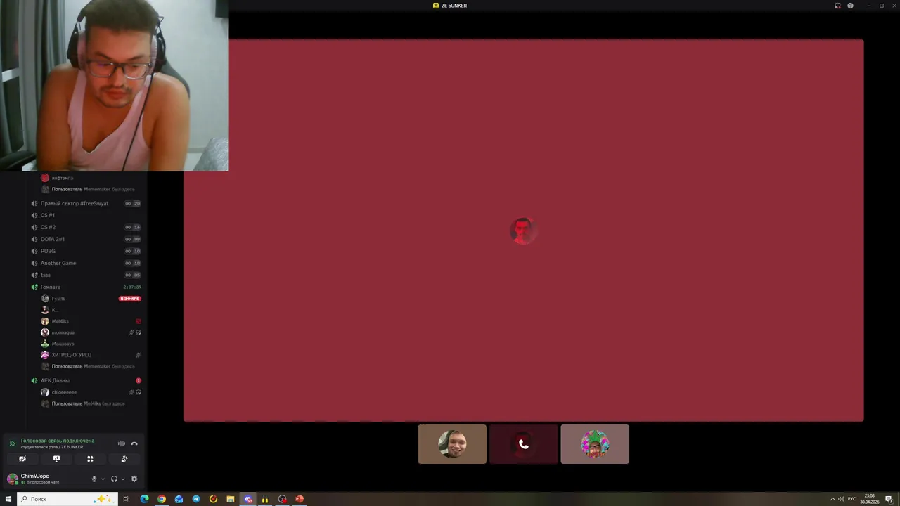The height and width of the screenshot is (506, 900).
Task: Join the CS #2 voice channel
Action: (86, 227)
